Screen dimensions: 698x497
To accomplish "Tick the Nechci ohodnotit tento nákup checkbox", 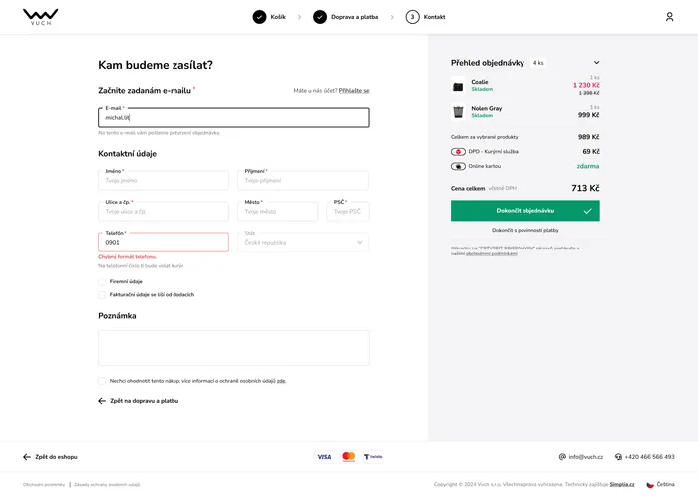I will coord(102,381).
